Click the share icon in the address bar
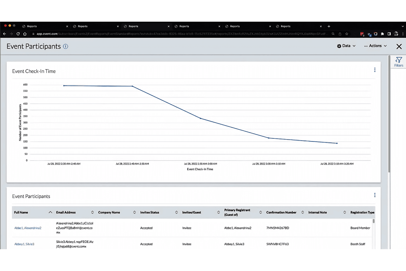The width and height of the screenshot is (406, 271). tap(340, 34)
